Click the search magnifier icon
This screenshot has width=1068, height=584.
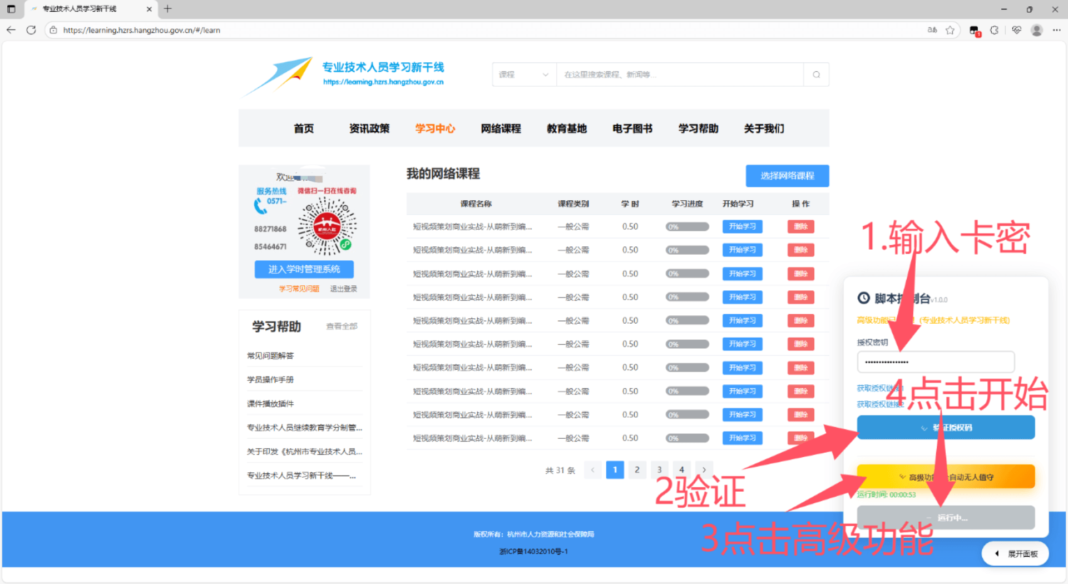816,75
